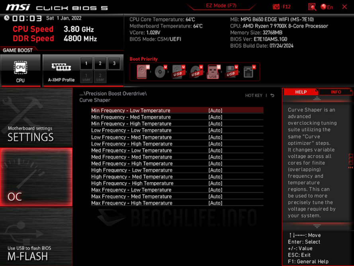Open Max Frequency - High Temperature Auto value
The width and height of the screenshot is (354, 266).
pos(215,203)
